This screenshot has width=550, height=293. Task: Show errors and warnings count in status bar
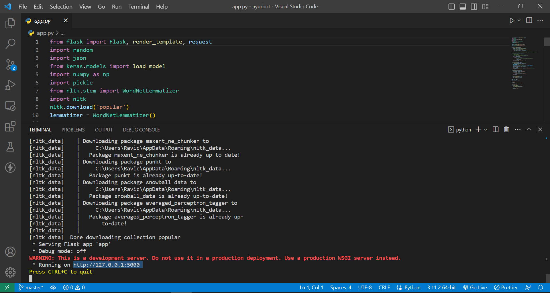point(74,287)
